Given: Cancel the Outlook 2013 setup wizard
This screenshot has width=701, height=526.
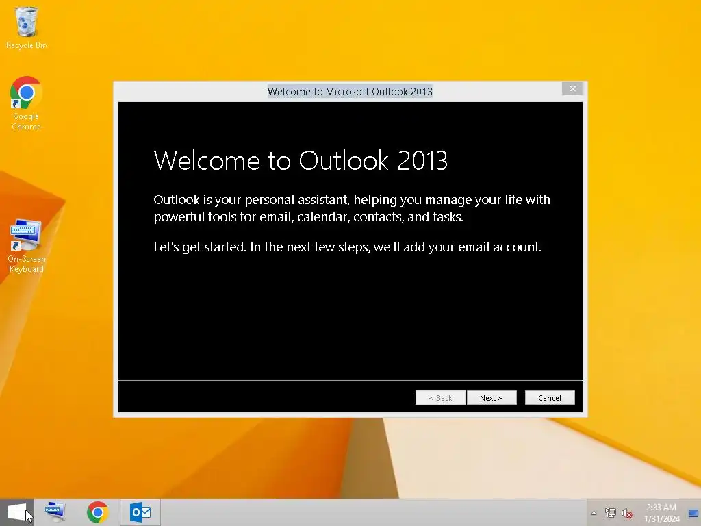Looking at the screenshot, I should (x=550, y=398).
